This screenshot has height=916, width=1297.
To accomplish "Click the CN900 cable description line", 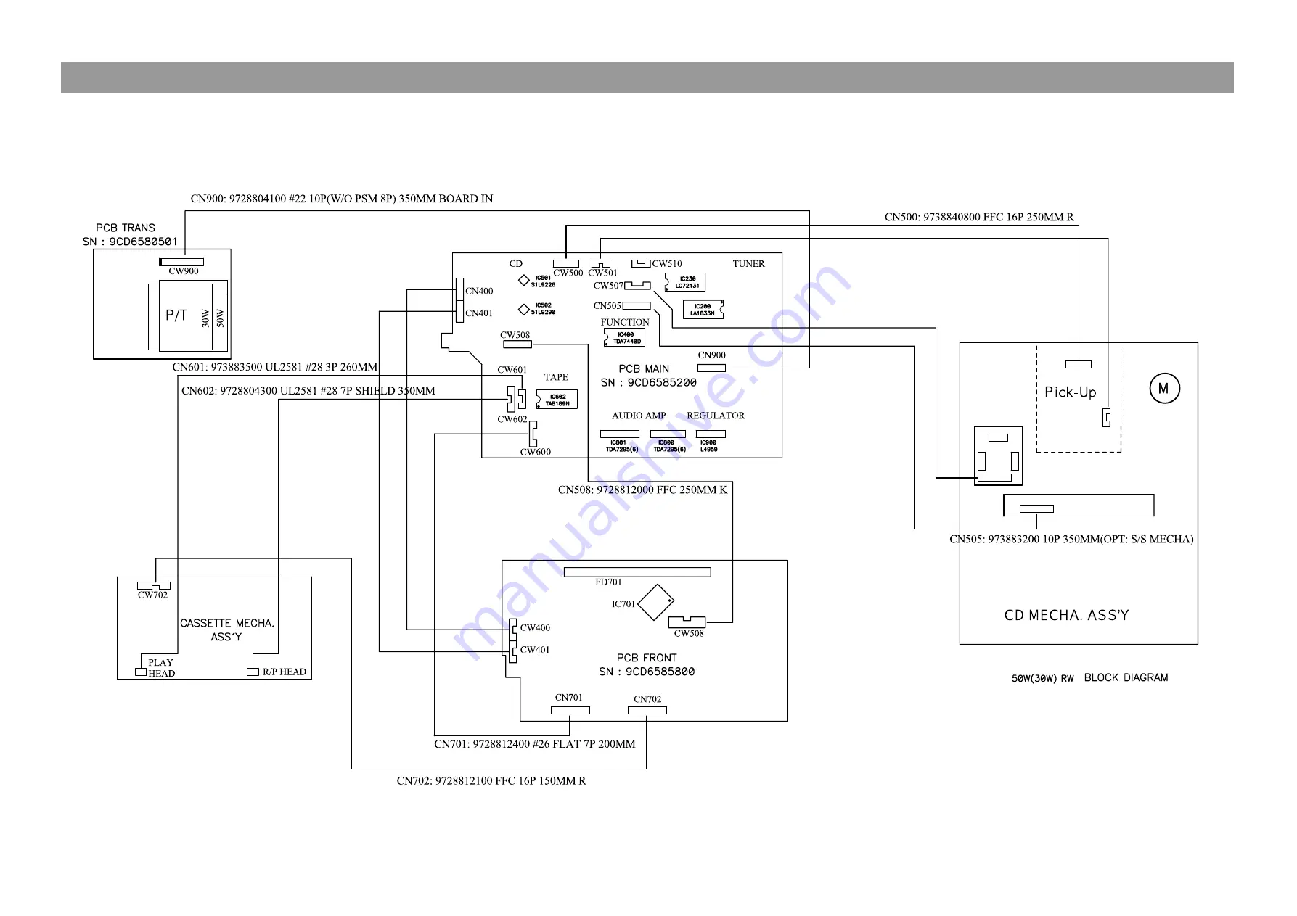I will (x=342, y=199).
